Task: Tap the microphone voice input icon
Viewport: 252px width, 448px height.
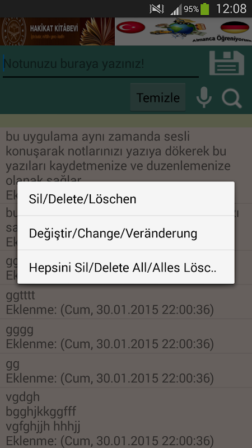Action: pyautogui.click(x=204, y=97)
